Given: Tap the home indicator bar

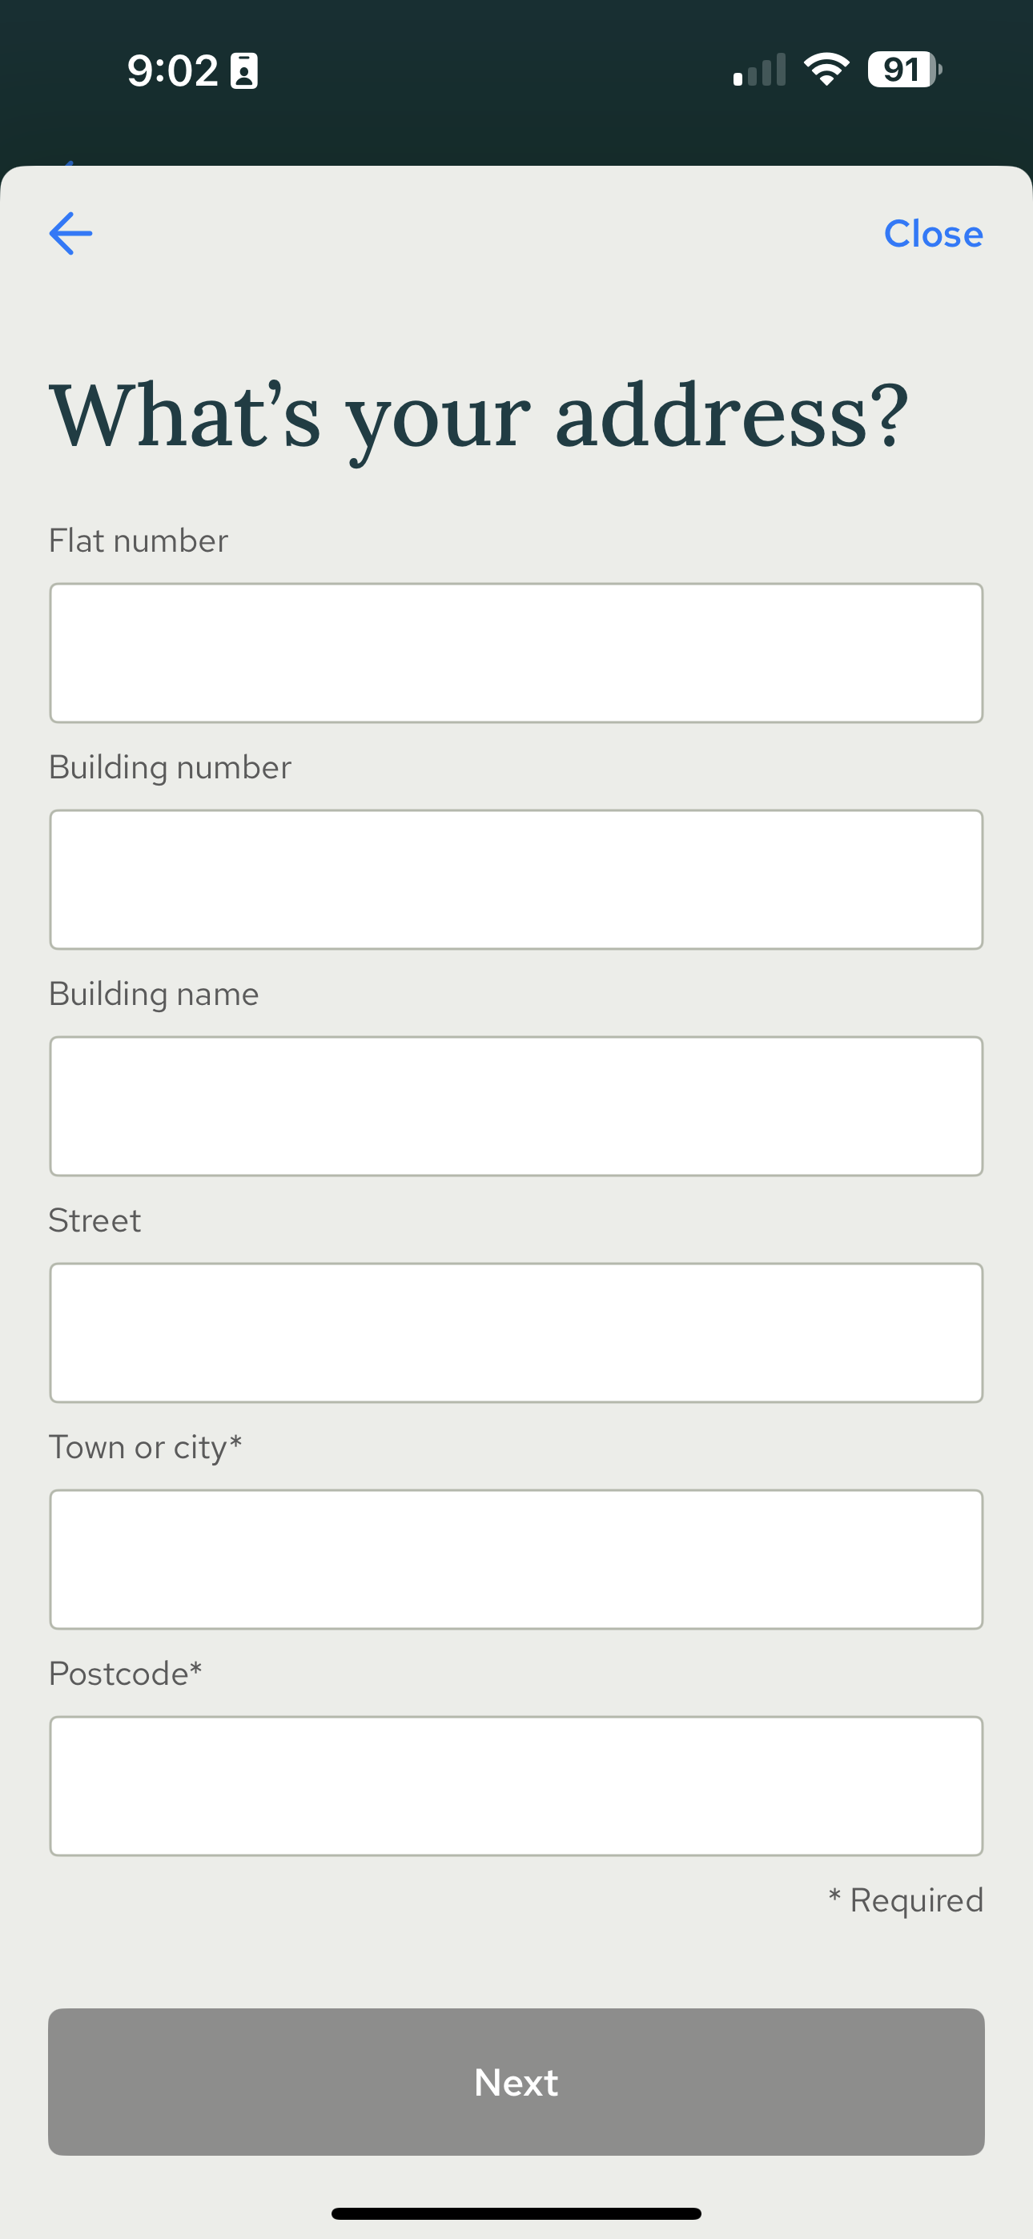Looking at the screenshot, I should [x=516, y=2214].
